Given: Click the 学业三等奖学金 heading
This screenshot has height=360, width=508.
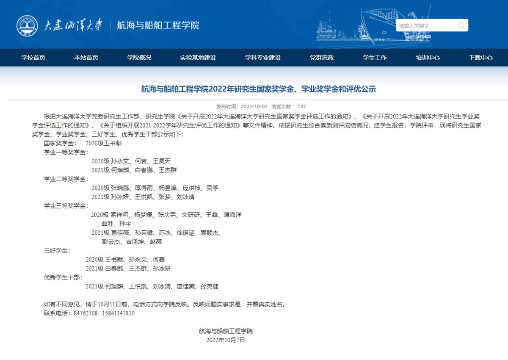Looking at the screenshot, I should pos(65,206).
